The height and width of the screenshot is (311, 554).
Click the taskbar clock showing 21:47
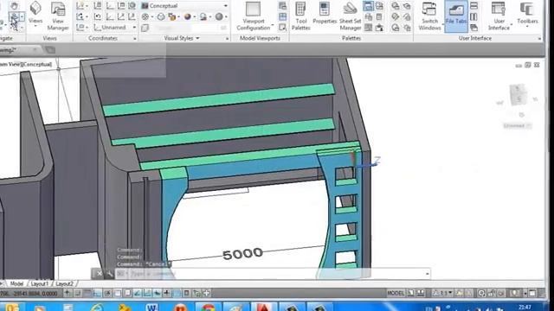click(x=525, y=308)
